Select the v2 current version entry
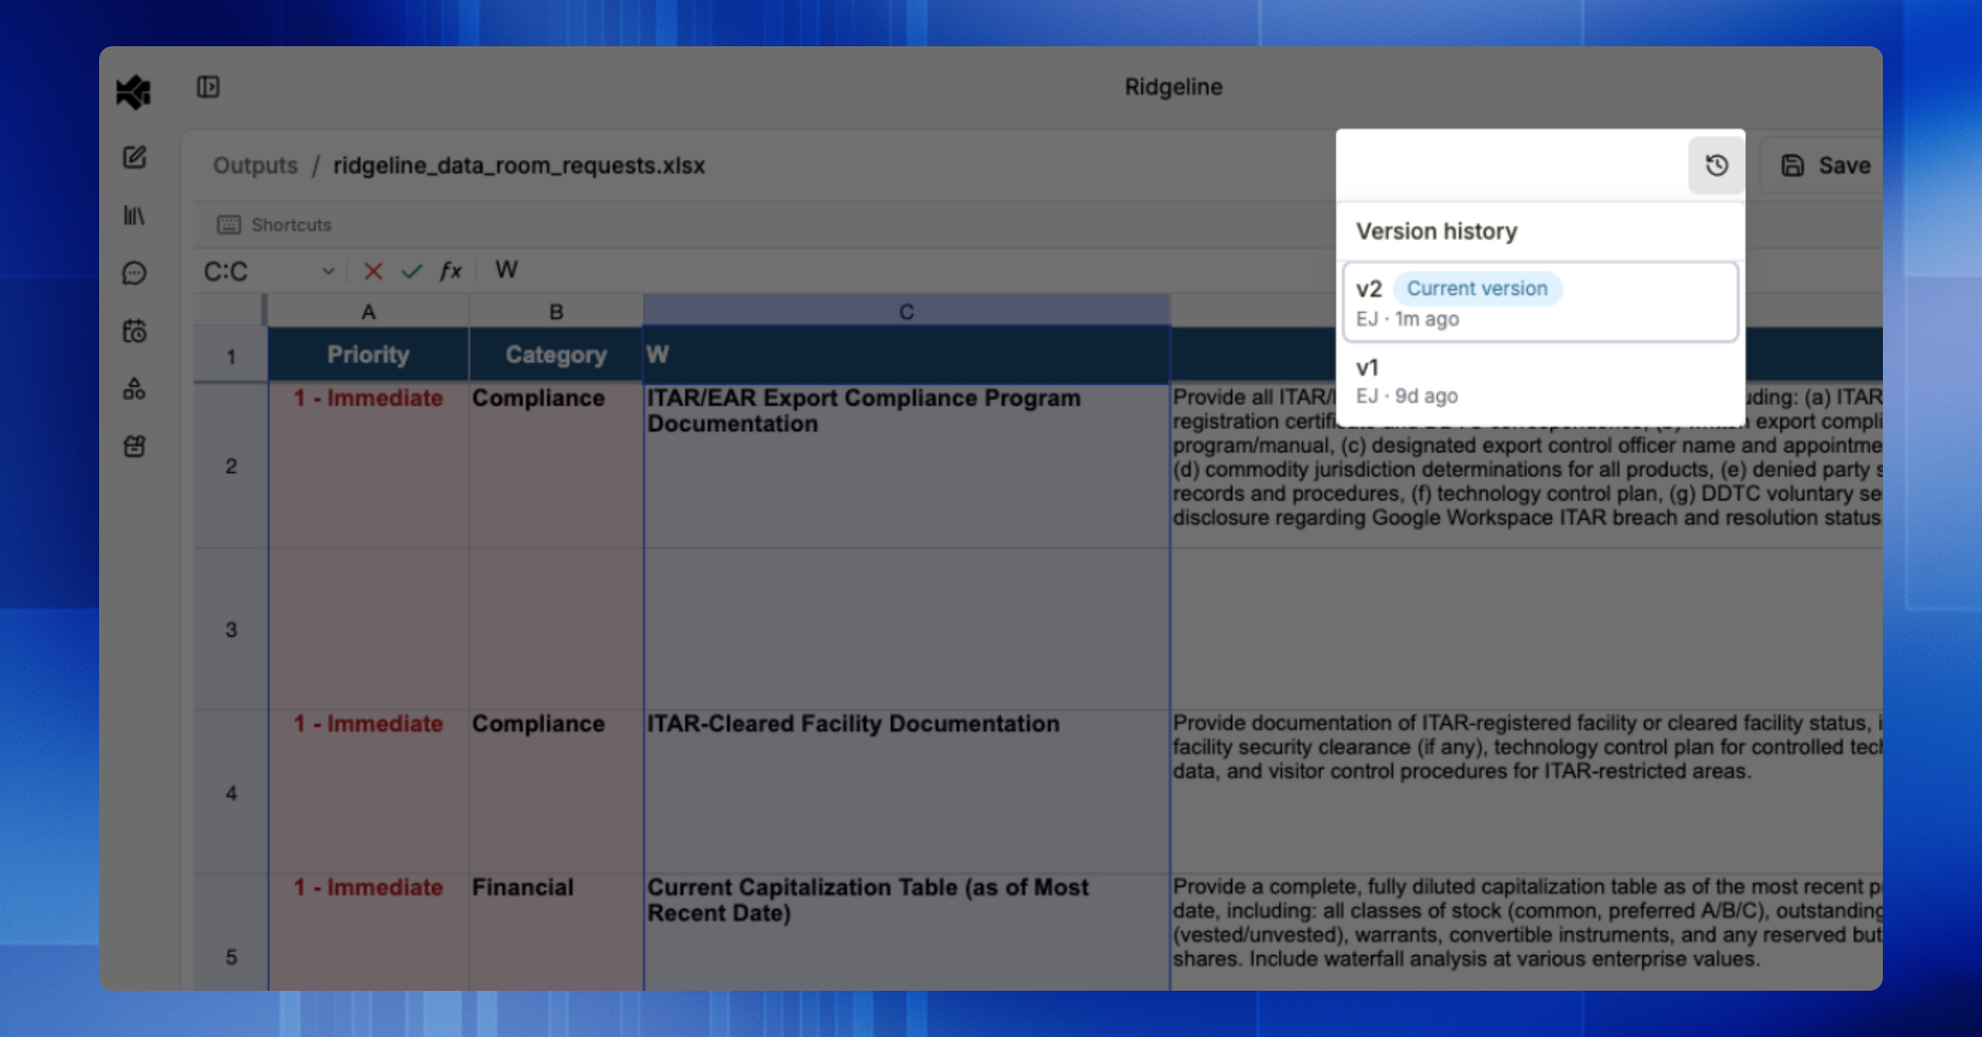 (1539, 302)
